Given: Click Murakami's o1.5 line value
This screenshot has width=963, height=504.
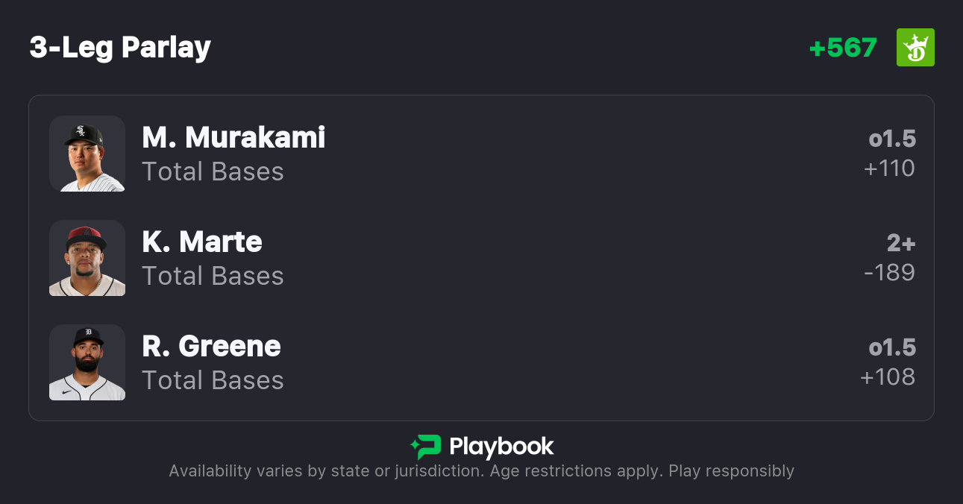Looking at the screenshot, I should (x=892, y=139).
